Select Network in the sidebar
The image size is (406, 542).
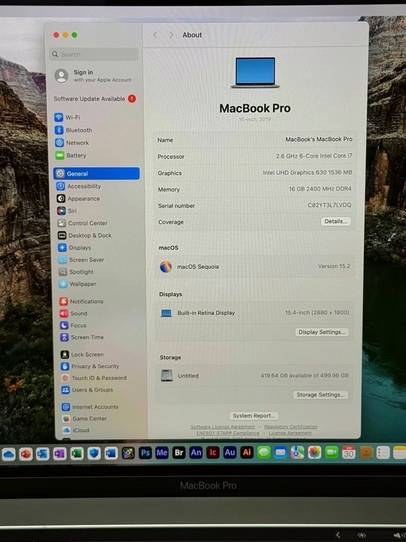(x=72, y=143)
